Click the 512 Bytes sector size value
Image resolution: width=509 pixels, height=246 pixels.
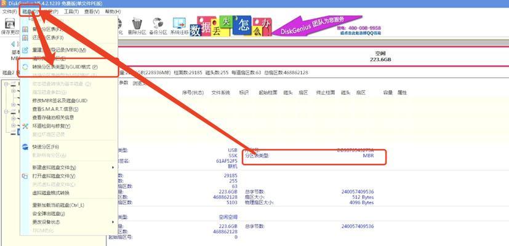[363, 197]
